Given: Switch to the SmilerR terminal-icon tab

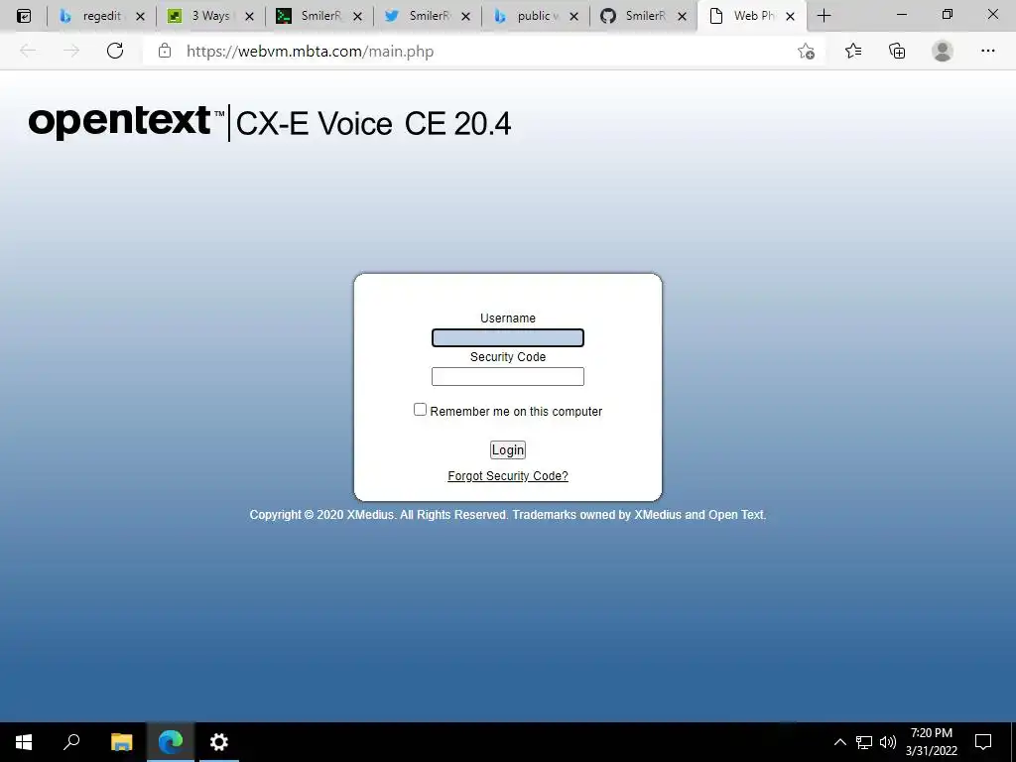Looking at the screenshot, I should [x=319, y=16].
